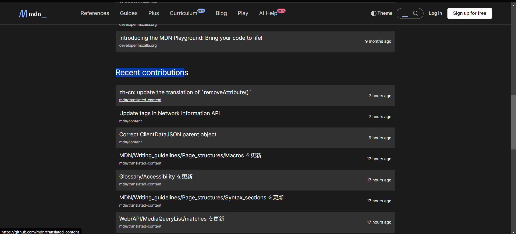Open Update tags in Network Information API
Image resolution: width=516 pixels, height=234 pixels.
169,114
